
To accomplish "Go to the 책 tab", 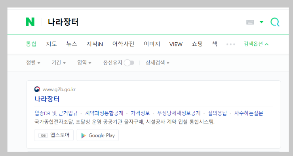I will point(215,44).
